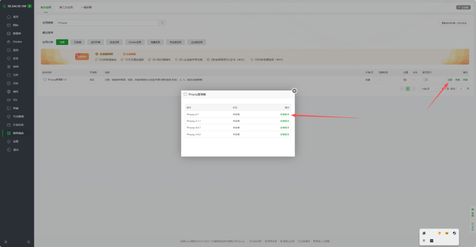The height and width of the screenshot is (247, 476).
Task: Open the SSL sidebar entry
Action: 15,100
